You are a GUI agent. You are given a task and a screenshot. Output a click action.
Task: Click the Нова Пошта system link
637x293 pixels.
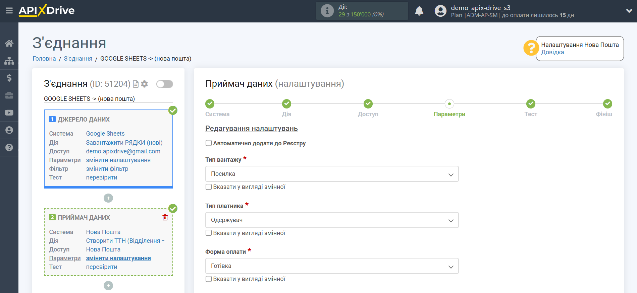(x=103, y=232)
